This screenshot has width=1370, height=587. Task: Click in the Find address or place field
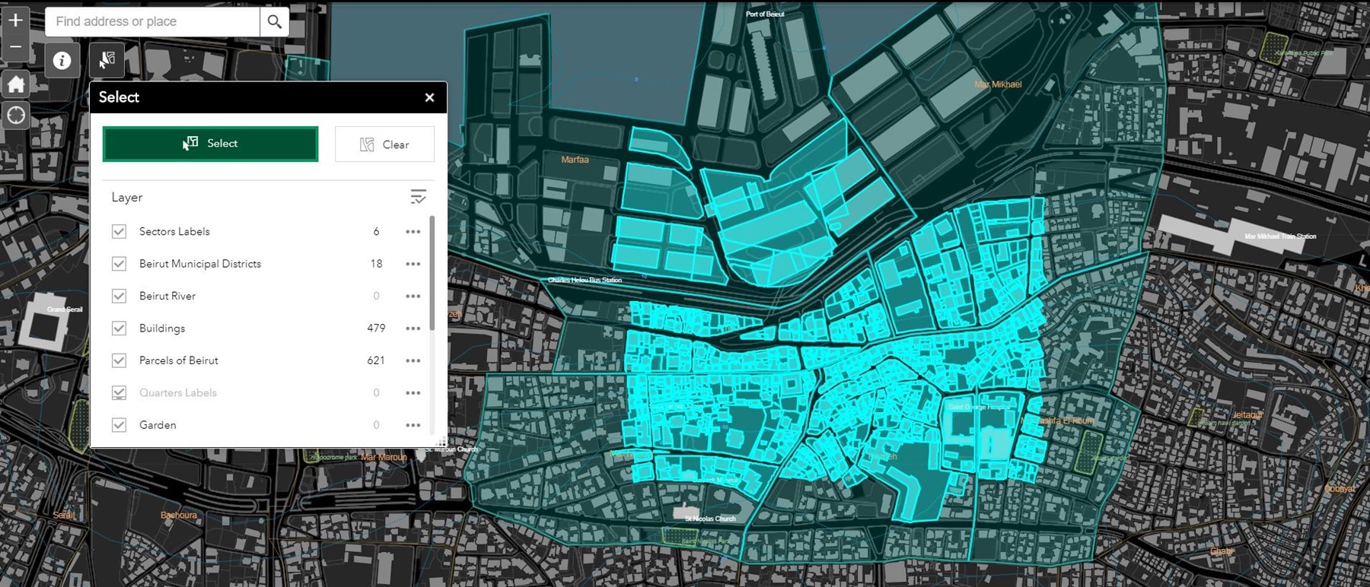(x=152, y=22)
